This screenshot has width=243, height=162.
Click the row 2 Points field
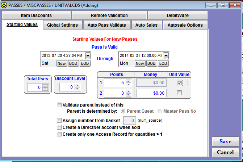(115, 93)
